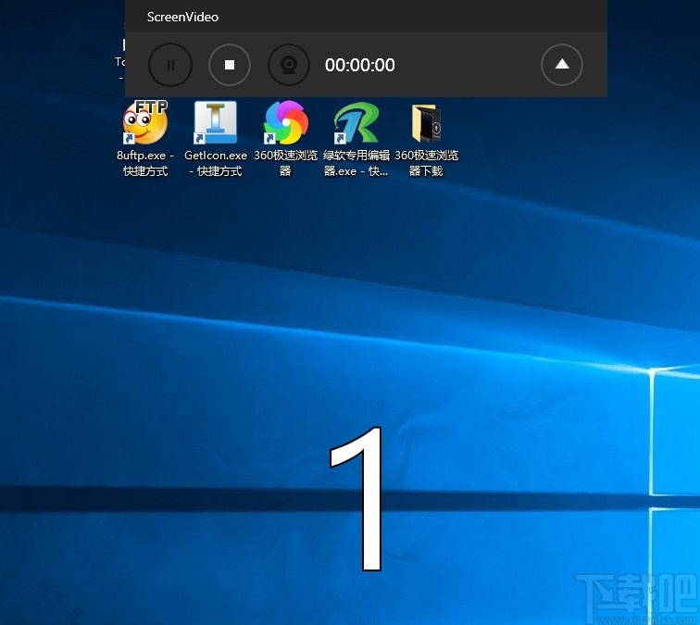
Task: Pause the ScreenVideo recording
Action: click(x=170, y=65)
